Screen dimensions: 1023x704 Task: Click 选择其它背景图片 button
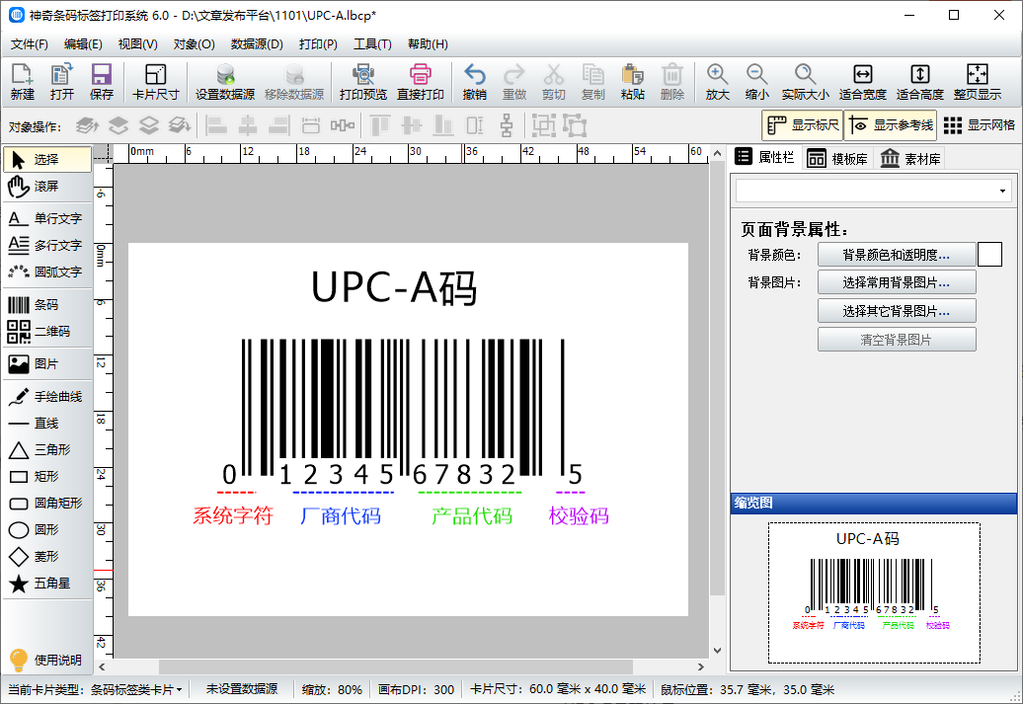(897, 311)
